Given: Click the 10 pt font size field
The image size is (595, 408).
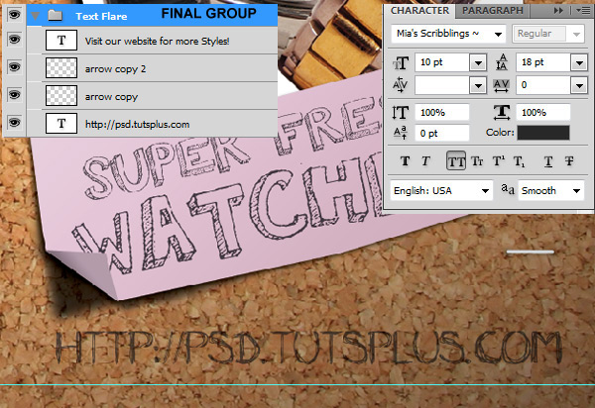Looking at the screenshot, I should point(442,62).
